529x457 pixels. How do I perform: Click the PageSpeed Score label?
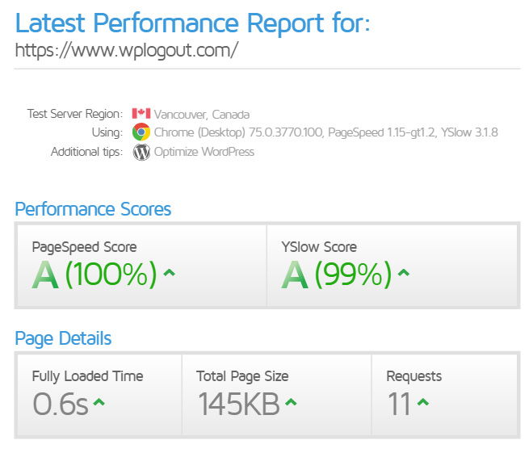(x=84, y=247)
